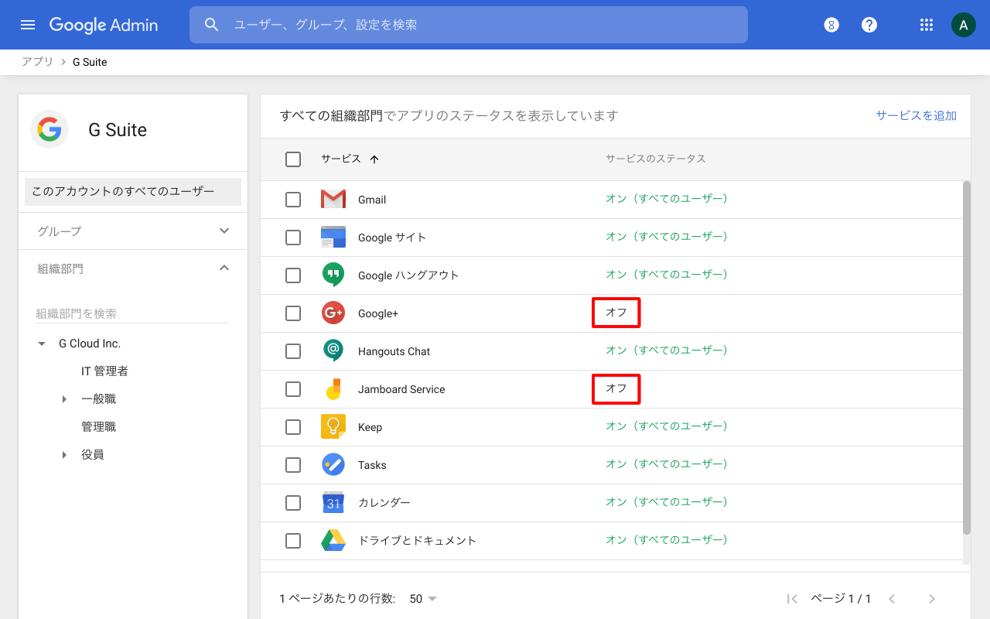Open Hangouts Chat service name

click(394, 351)
